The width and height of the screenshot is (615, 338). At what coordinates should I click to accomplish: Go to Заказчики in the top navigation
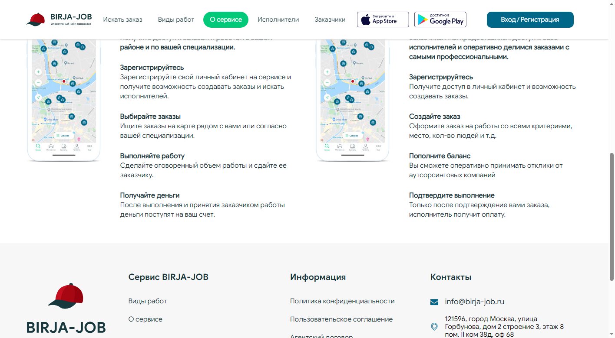330,19
